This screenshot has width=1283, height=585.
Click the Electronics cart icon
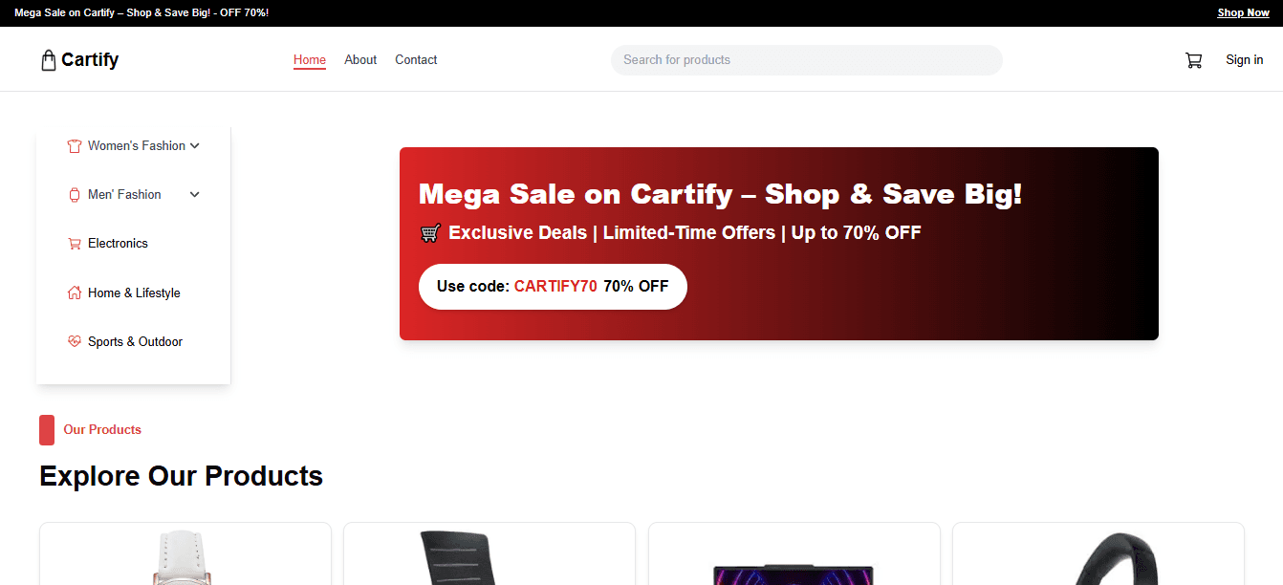[75, 244]
